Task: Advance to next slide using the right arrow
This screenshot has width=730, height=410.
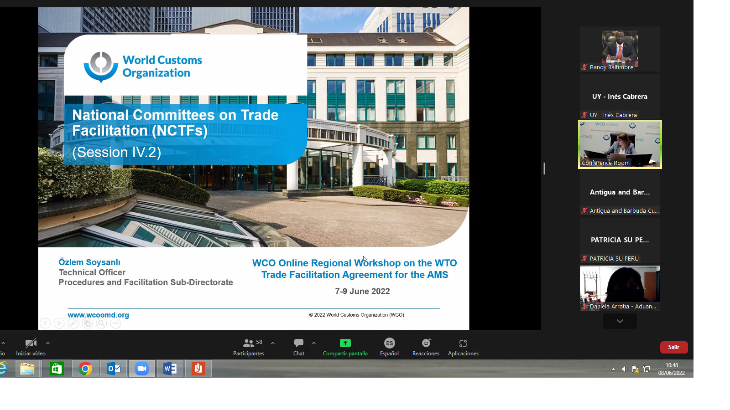Action: click(59, 323)
